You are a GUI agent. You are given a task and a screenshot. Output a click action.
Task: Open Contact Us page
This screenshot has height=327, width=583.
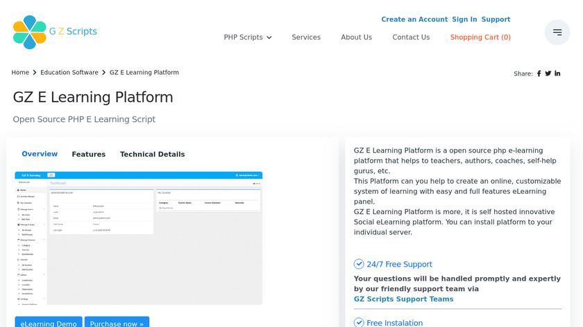tap(411, 37)
